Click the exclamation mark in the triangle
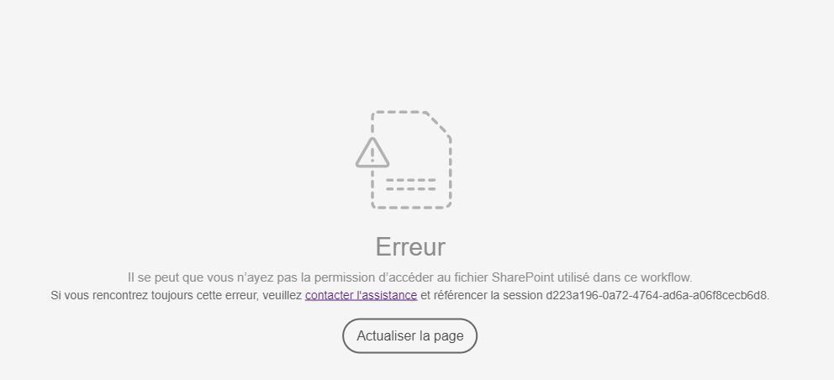Image resolution: width=834 pixels, height=380 pixels. pyautogui.click(x=372, y=155)
